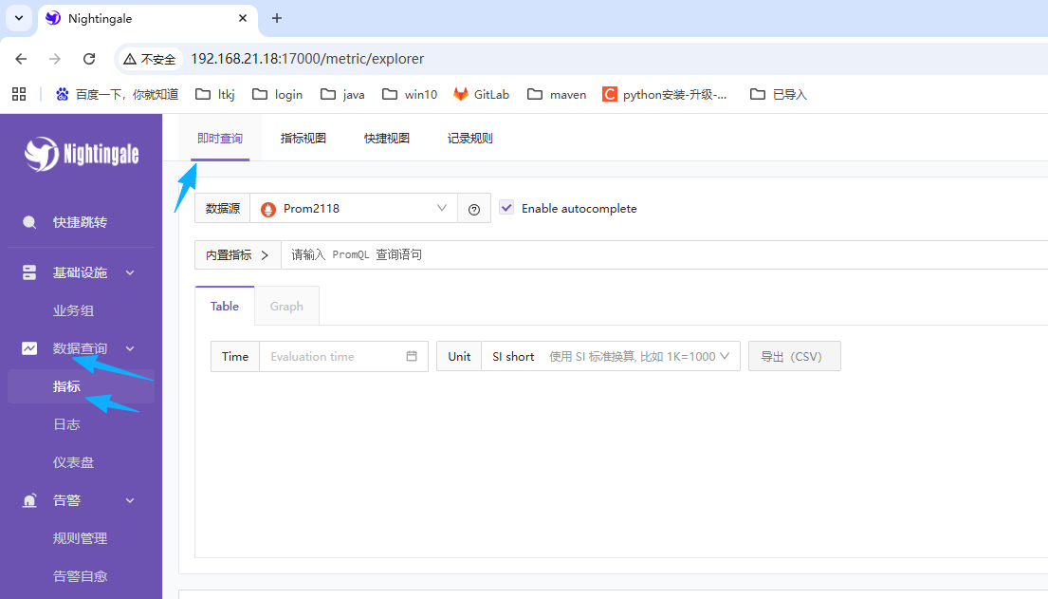
Task: Open 仪表盘 in the sidebar
Action: (x=74, y=462)
